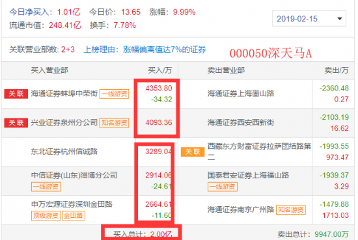Click 知名游资 badge next to 海通证券南京广州路
358x240 pixels.
pos(291,209)
